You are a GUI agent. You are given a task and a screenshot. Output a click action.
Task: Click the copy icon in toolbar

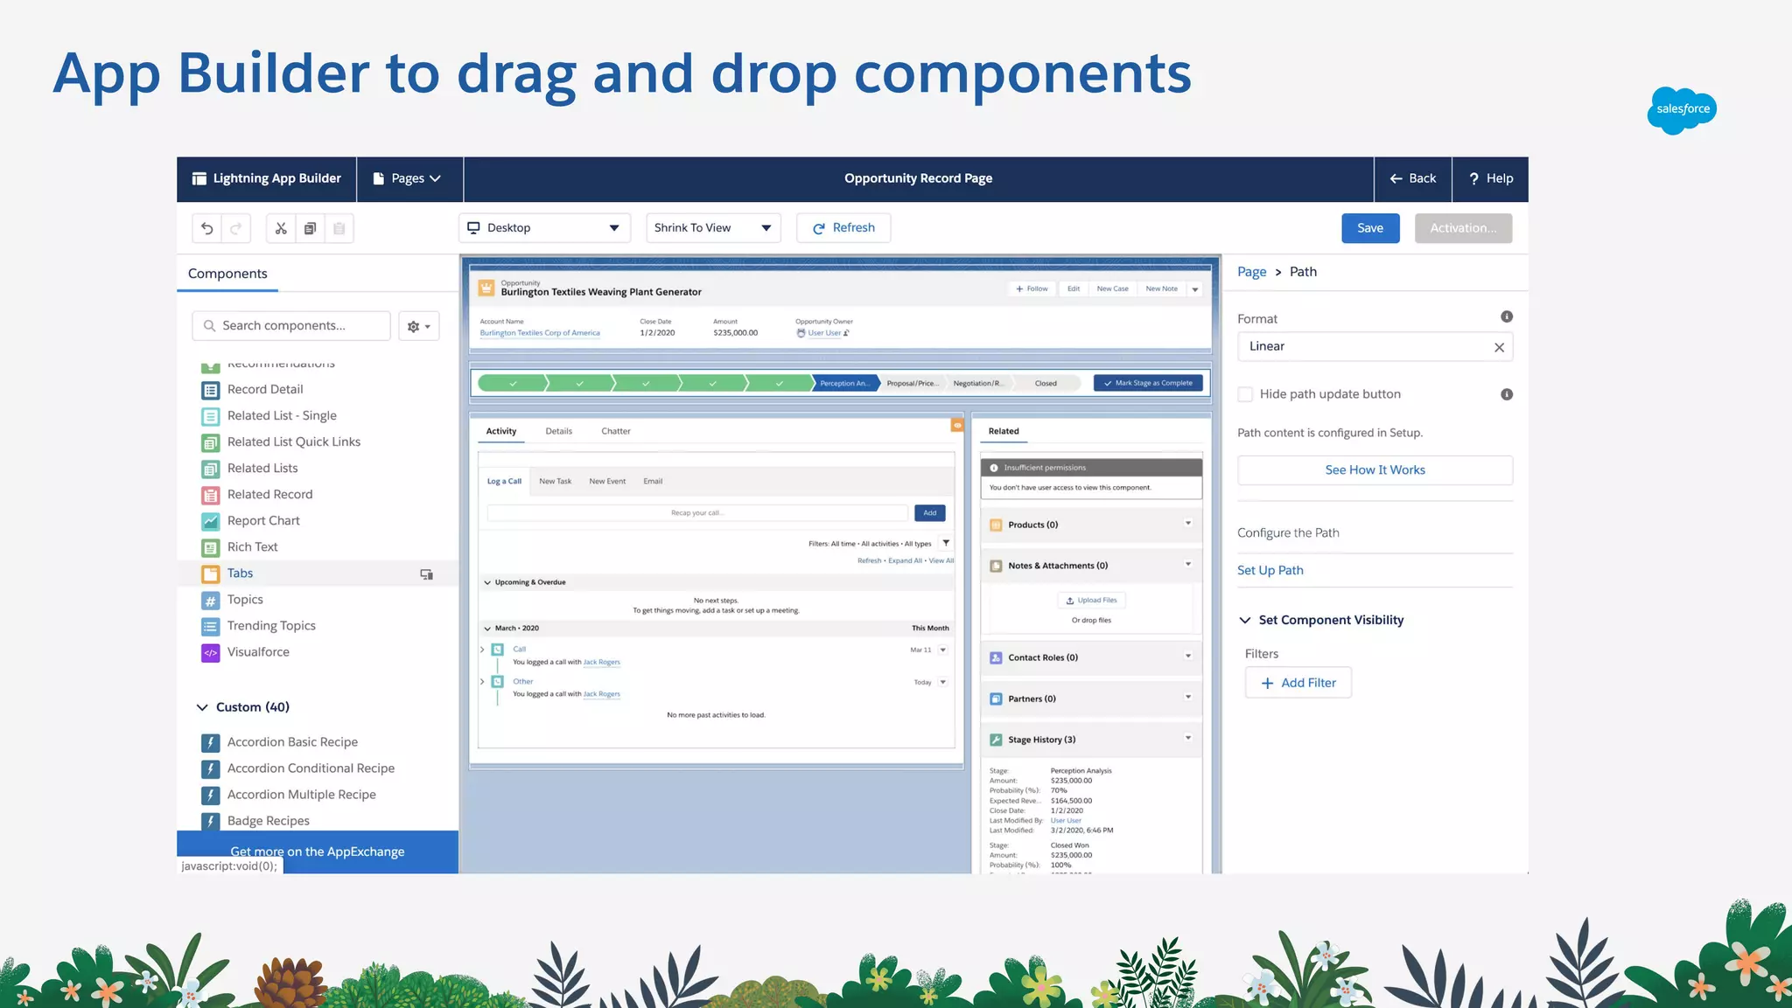pyautogui.click(x=310, y=228)
